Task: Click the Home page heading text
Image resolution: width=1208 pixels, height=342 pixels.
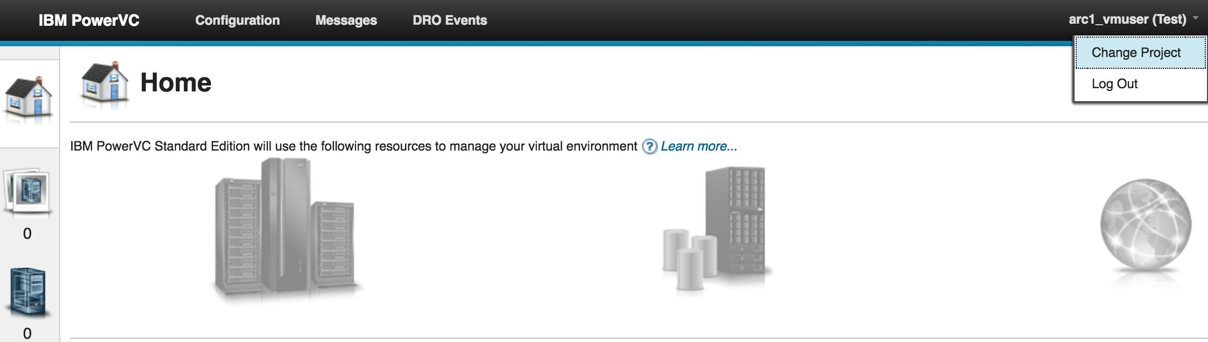Action: click(x=176, y=83)
